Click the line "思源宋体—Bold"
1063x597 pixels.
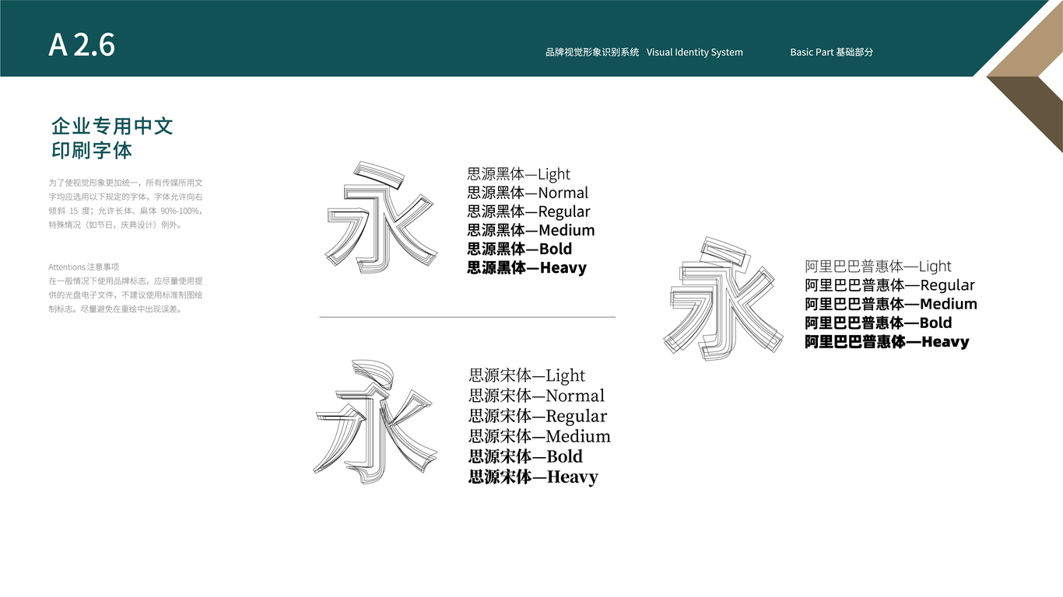click(525, 456)
